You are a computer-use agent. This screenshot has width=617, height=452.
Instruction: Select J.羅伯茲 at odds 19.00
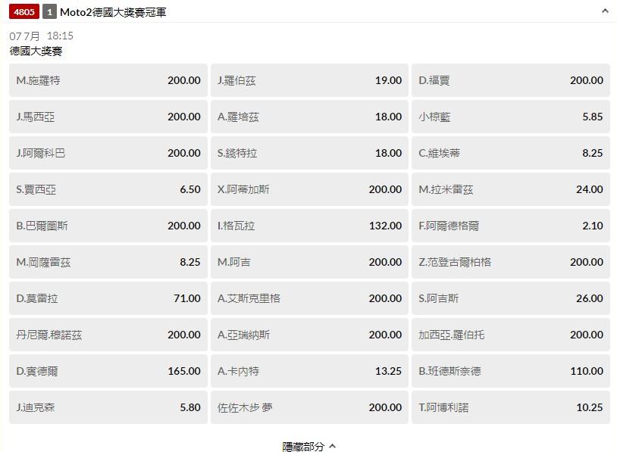point(309,80)
